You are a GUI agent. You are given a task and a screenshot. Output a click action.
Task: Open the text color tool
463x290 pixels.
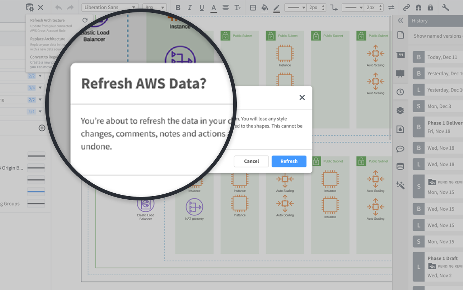click(x=214, y=7)
